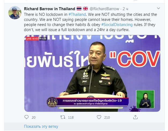Click the Показать эту ветку link

tap(41, 126)
